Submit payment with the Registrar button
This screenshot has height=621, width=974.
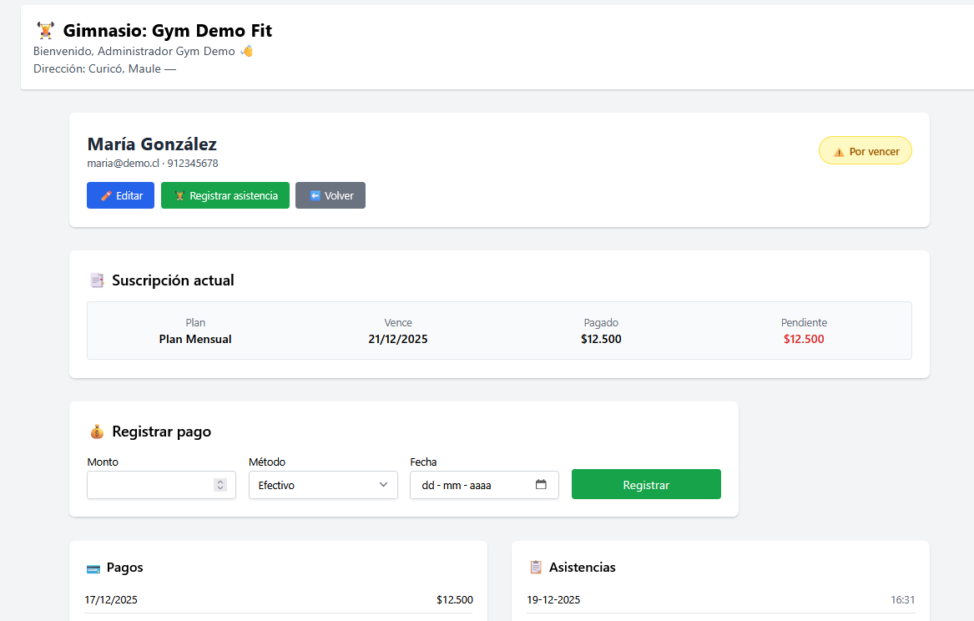tap(646, 485)
